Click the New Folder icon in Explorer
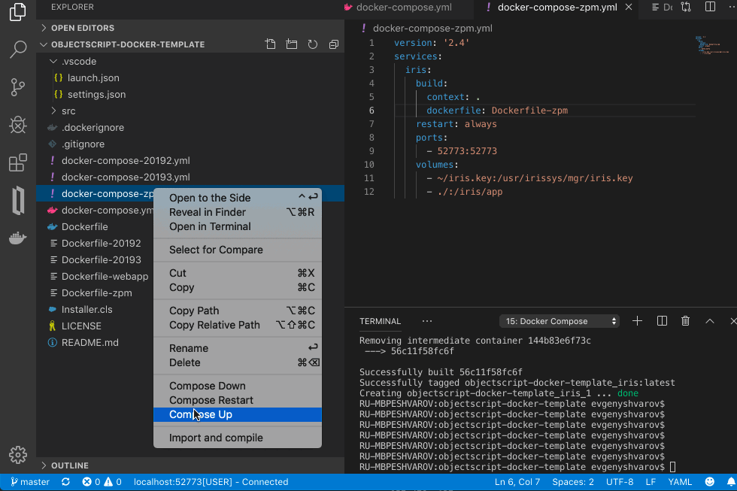 [292, 44]
